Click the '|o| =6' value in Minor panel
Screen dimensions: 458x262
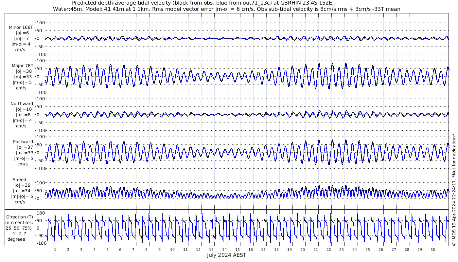click(22, 33)
